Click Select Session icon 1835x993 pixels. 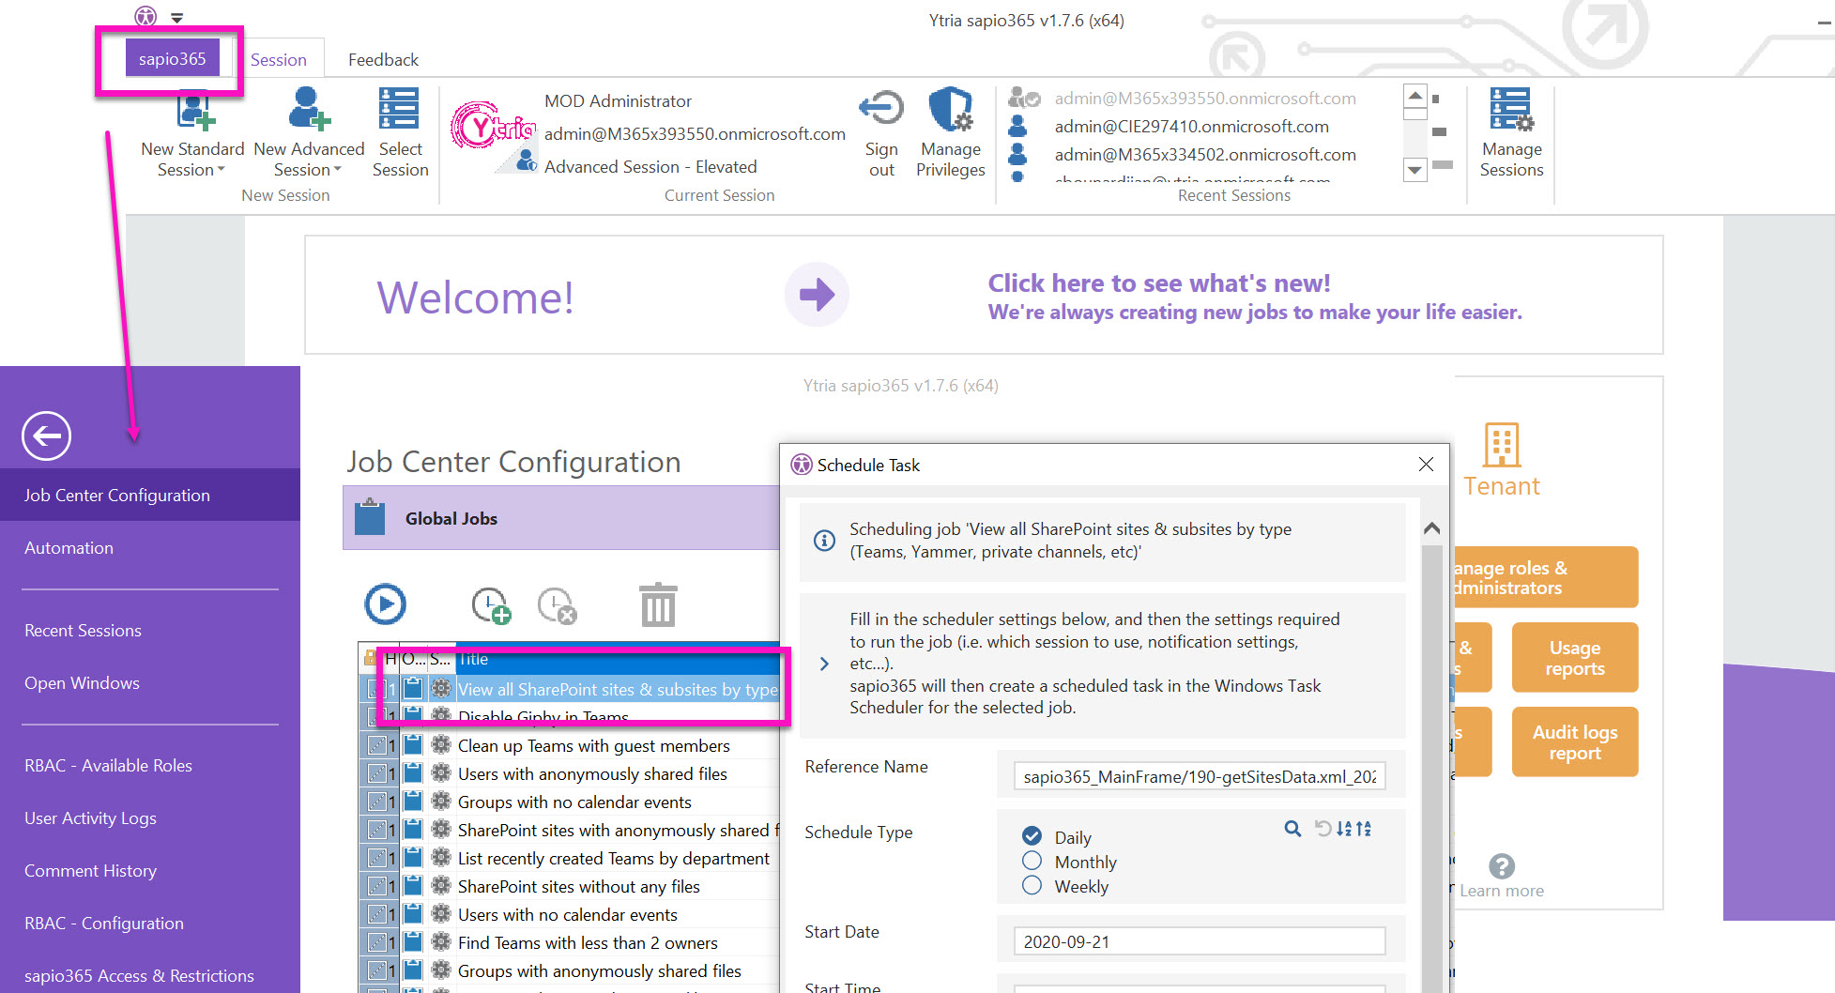(400, 109)
